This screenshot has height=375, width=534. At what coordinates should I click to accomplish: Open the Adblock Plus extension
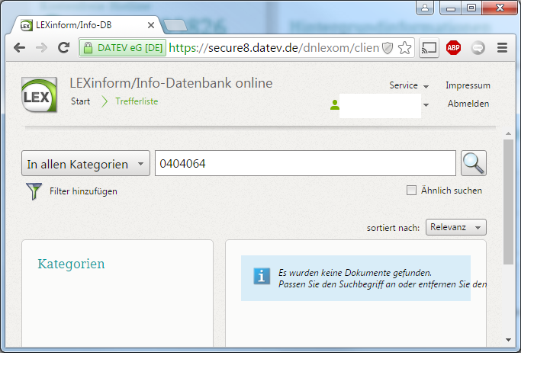pyautogui.click(x=454, y=47)
